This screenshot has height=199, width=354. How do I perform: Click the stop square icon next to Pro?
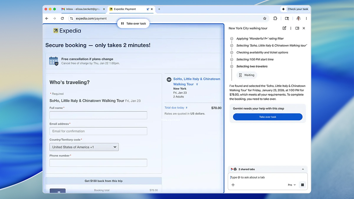[x=302, y=185]
